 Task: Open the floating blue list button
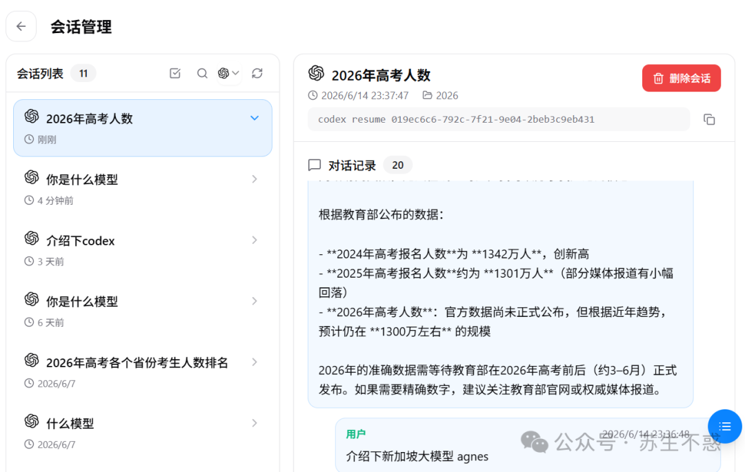tap(724, 427)
